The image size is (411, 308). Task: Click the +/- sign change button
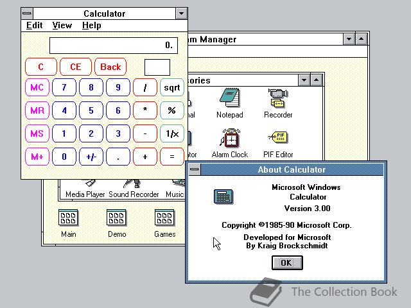91,157
